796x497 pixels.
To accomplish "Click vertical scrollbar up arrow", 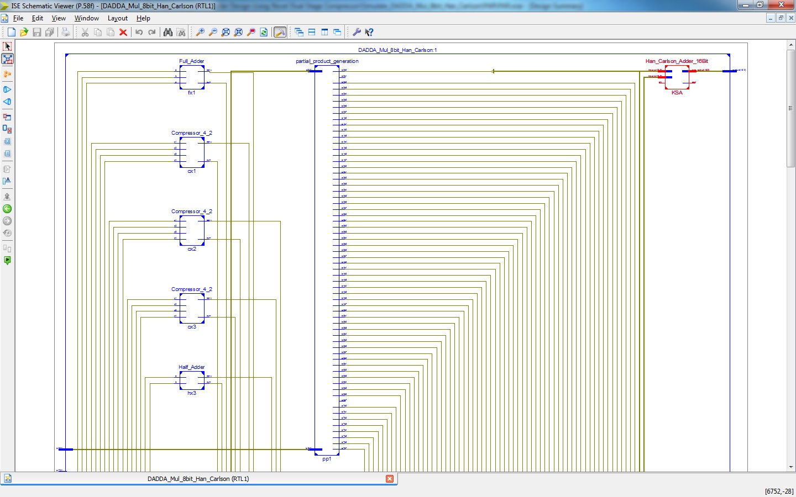I will (790, 46).
